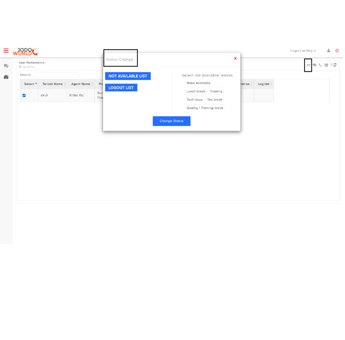Uncheck the Select checkbox for Ritika Raj

point(24,95)
